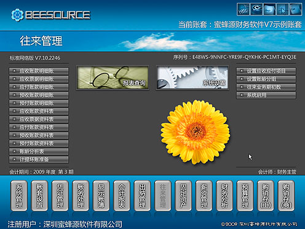Switch to 出纳管理 module

click(142, 196)
